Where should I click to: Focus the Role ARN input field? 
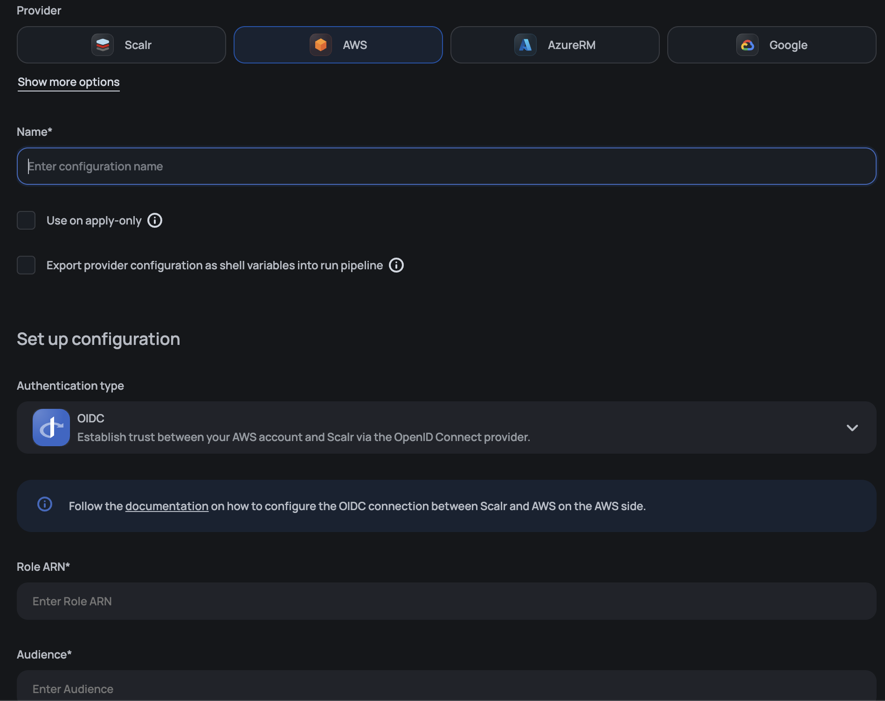click(x=447, y=601)
